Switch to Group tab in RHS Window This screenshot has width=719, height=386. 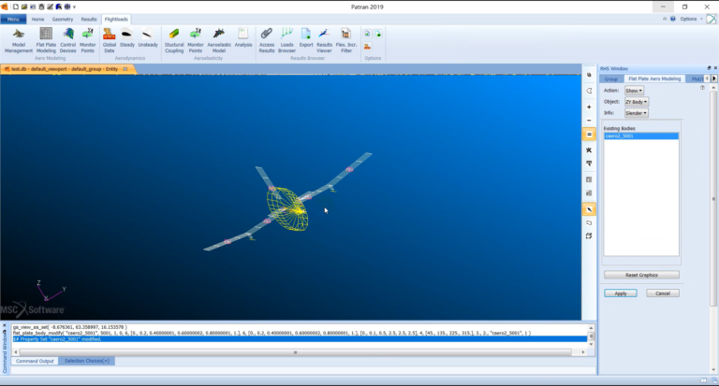coord(610,79)
